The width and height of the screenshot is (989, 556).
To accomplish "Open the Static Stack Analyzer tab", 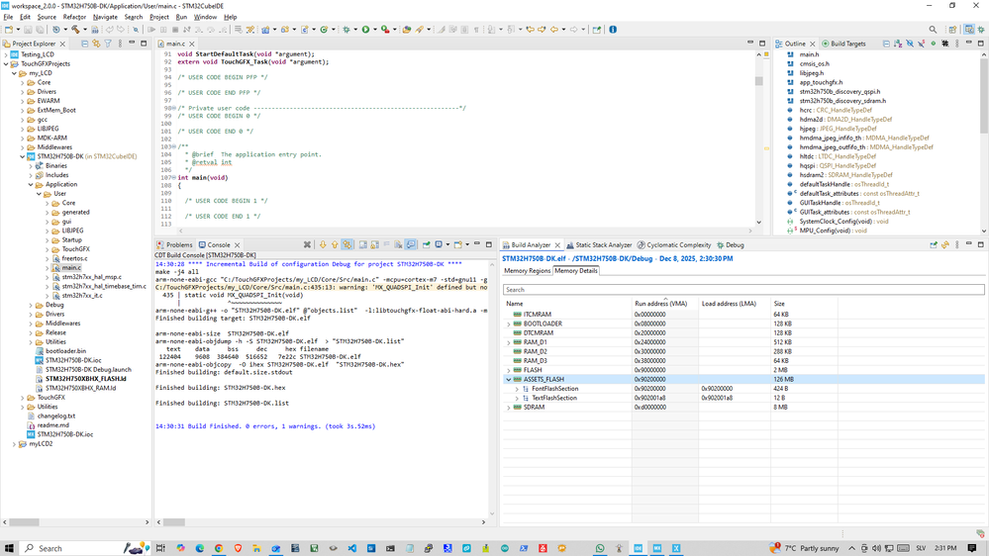I will [603, 244].
